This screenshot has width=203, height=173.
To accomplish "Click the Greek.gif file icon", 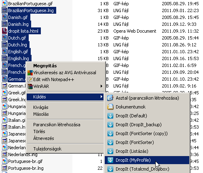I will point(4,93).
